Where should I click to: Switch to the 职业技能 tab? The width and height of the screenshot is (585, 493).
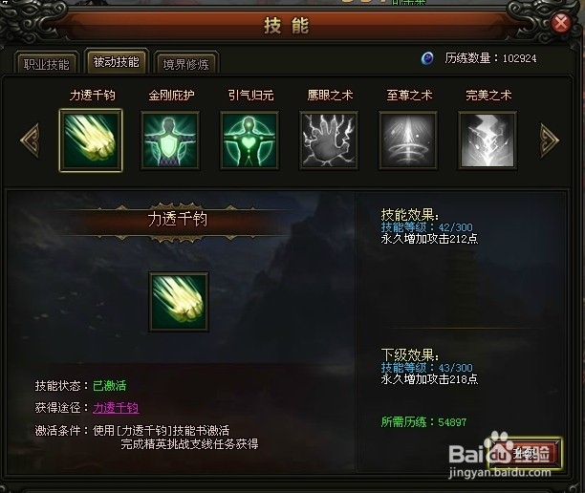click(46, 63)
